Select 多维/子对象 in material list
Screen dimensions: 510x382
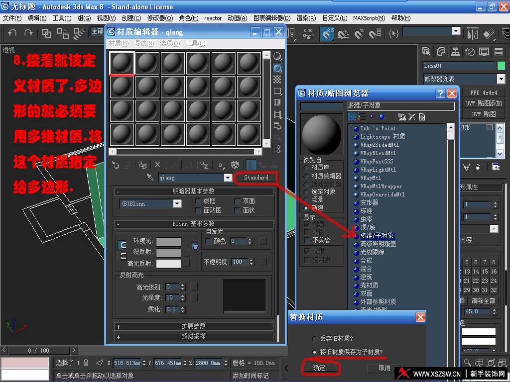point(377,235)
